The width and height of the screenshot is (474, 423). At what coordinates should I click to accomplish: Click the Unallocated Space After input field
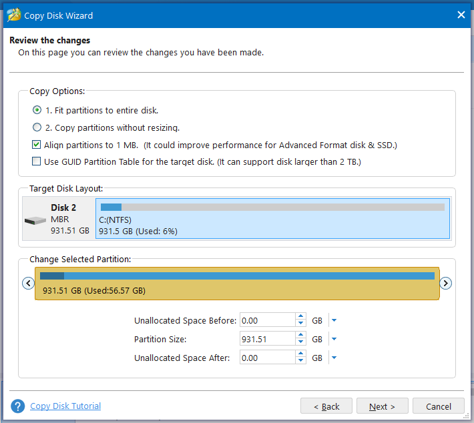pyautogui.click(x=267, y=358)
